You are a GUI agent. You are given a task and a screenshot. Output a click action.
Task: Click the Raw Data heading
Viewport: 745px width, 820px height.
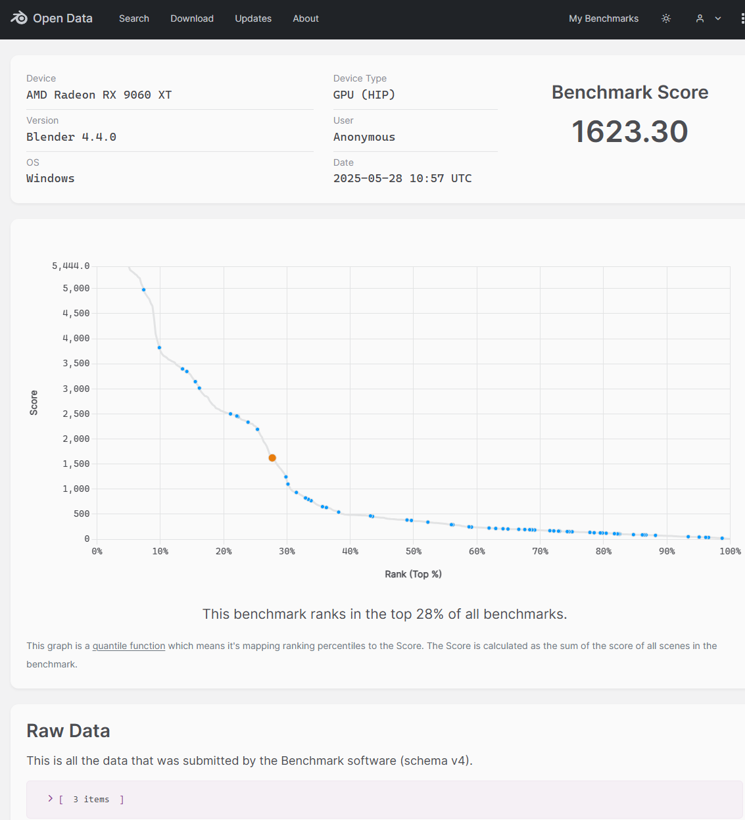coord(68,731)
